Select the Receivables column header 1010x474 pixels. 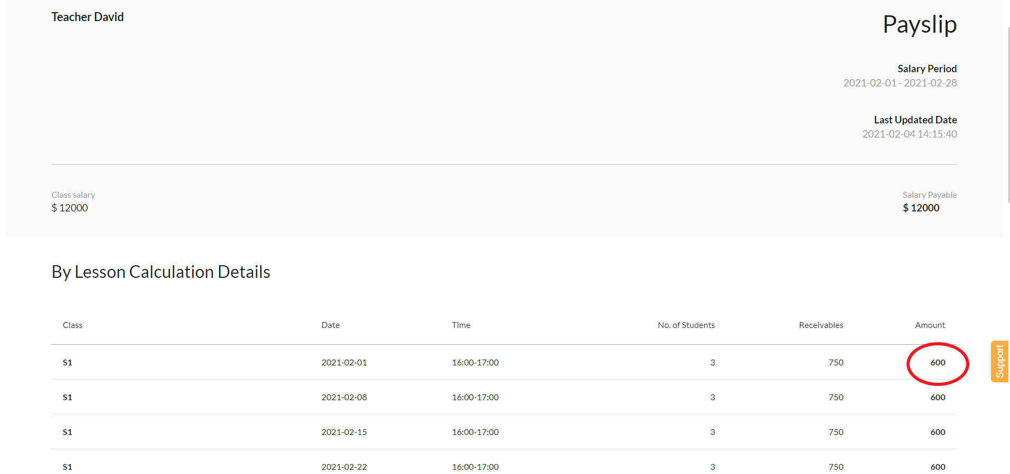[820, 325]
